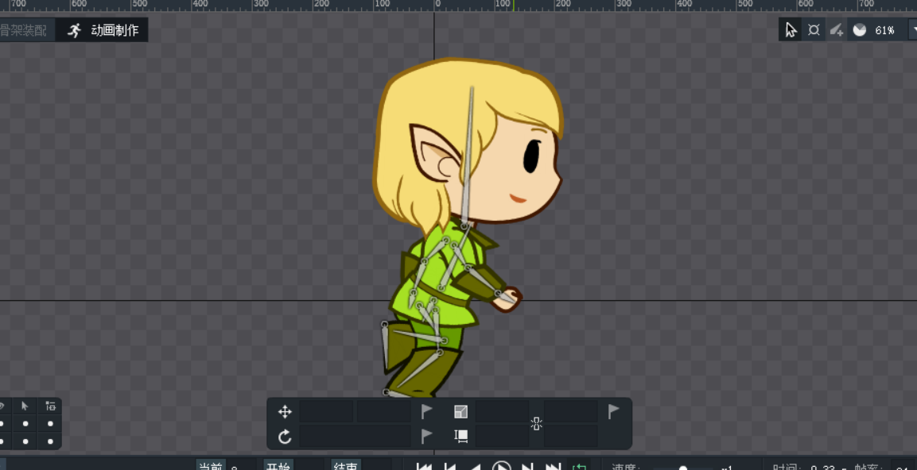Screen dimensions: 917x470
Task: Click the playback speed slider handle
Action: [x=682, y=468]
